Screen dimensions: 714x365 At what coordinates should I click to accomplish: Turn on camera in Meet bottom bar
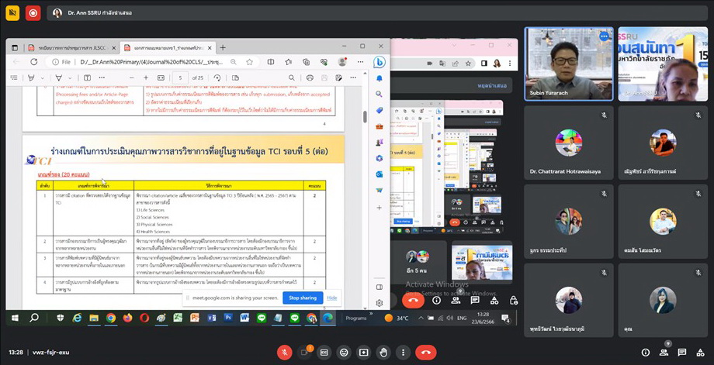pyautogui.click(x=304, y=353)
